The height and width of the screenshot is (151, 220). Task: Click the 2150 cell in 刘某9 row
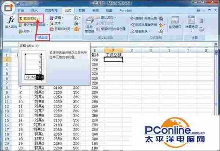click(58, 120)
